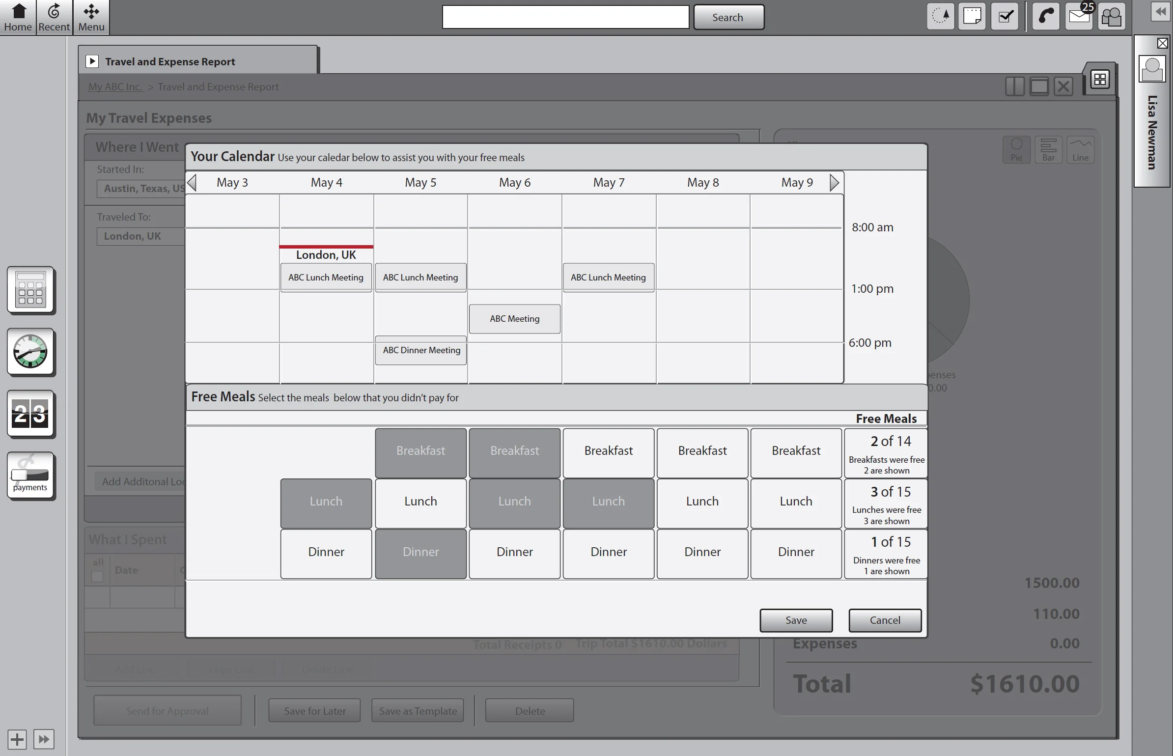Open the sticky note icon
The width and height of the screenshot is (1173, 756).
(x=972, y=17)
